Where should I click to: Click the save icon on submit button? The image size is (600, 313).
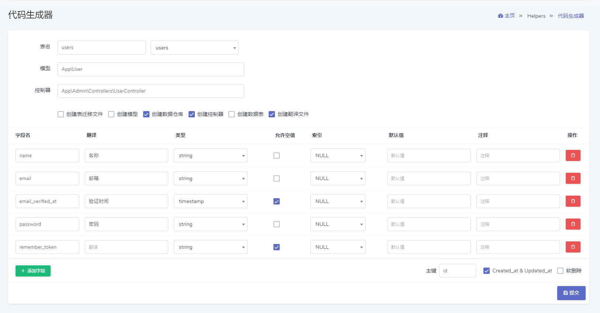coord(565,293)
